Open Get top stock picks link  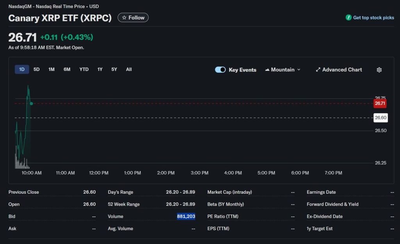[373, 18]
